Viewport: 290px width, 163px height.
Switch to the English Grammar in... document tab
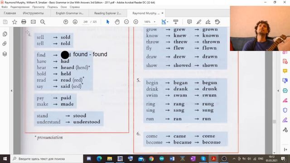click(x=69, y=13)
